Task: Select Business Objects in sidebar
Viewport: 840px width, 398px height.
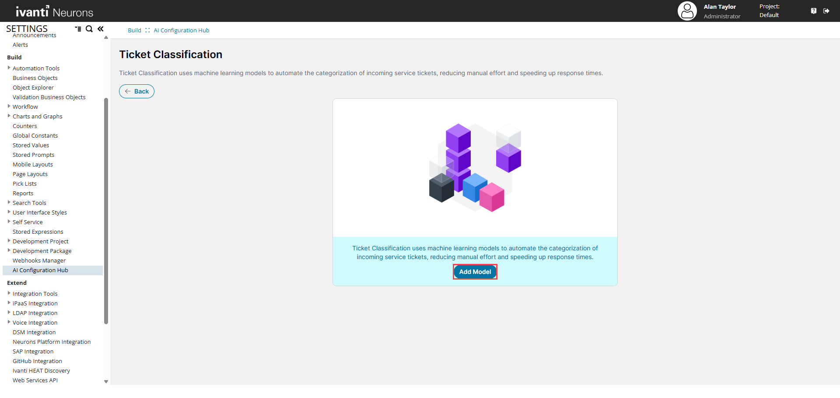Action: (x=35, y=78)
